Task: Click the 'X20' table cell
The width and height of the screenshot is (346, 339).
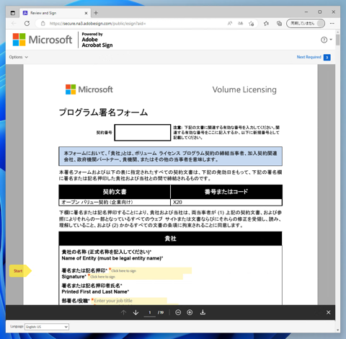Action: (x=226, y=202)
